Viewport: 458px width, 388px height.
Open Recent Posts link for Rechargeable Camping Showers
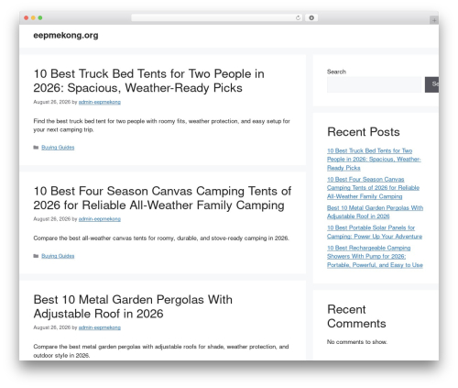(375, 256)
